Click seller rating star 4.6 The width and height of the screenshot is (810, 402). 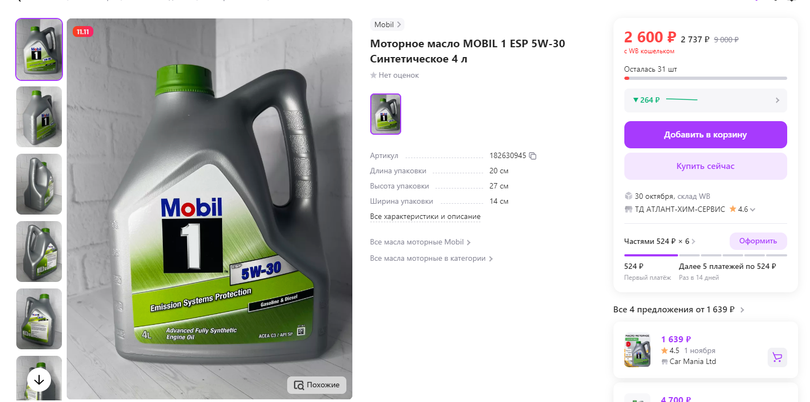[x=733, y=209]
